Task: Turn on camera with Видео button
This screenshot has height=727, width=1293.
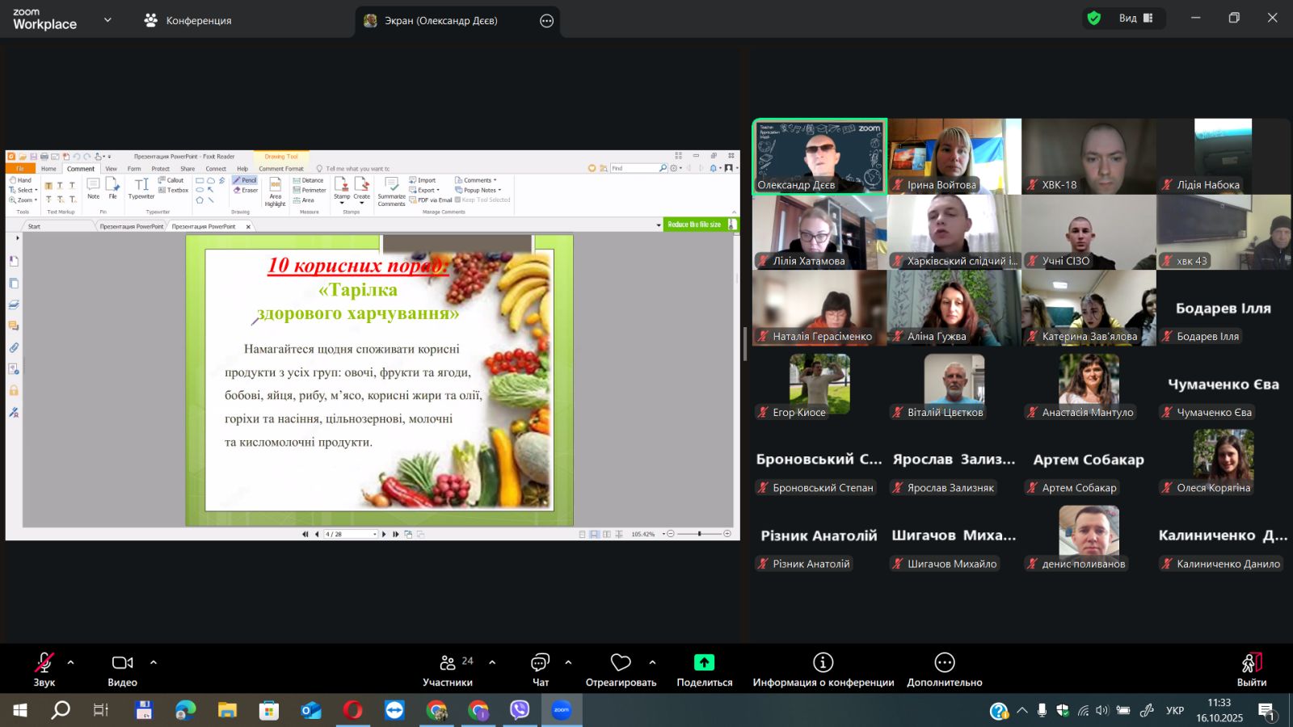Action: (x=122, y=663)
